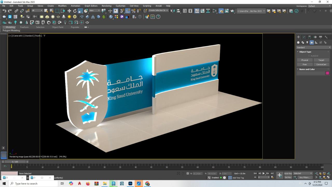The height and width of the screenshot is (187, 332).
Task: Click the help question mark icon
Action: 158,17
